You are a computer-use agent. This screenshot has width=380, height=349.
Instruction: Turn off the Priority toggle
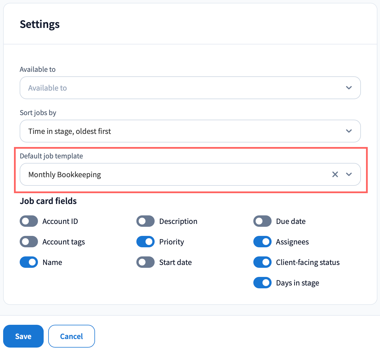[145, 242]
